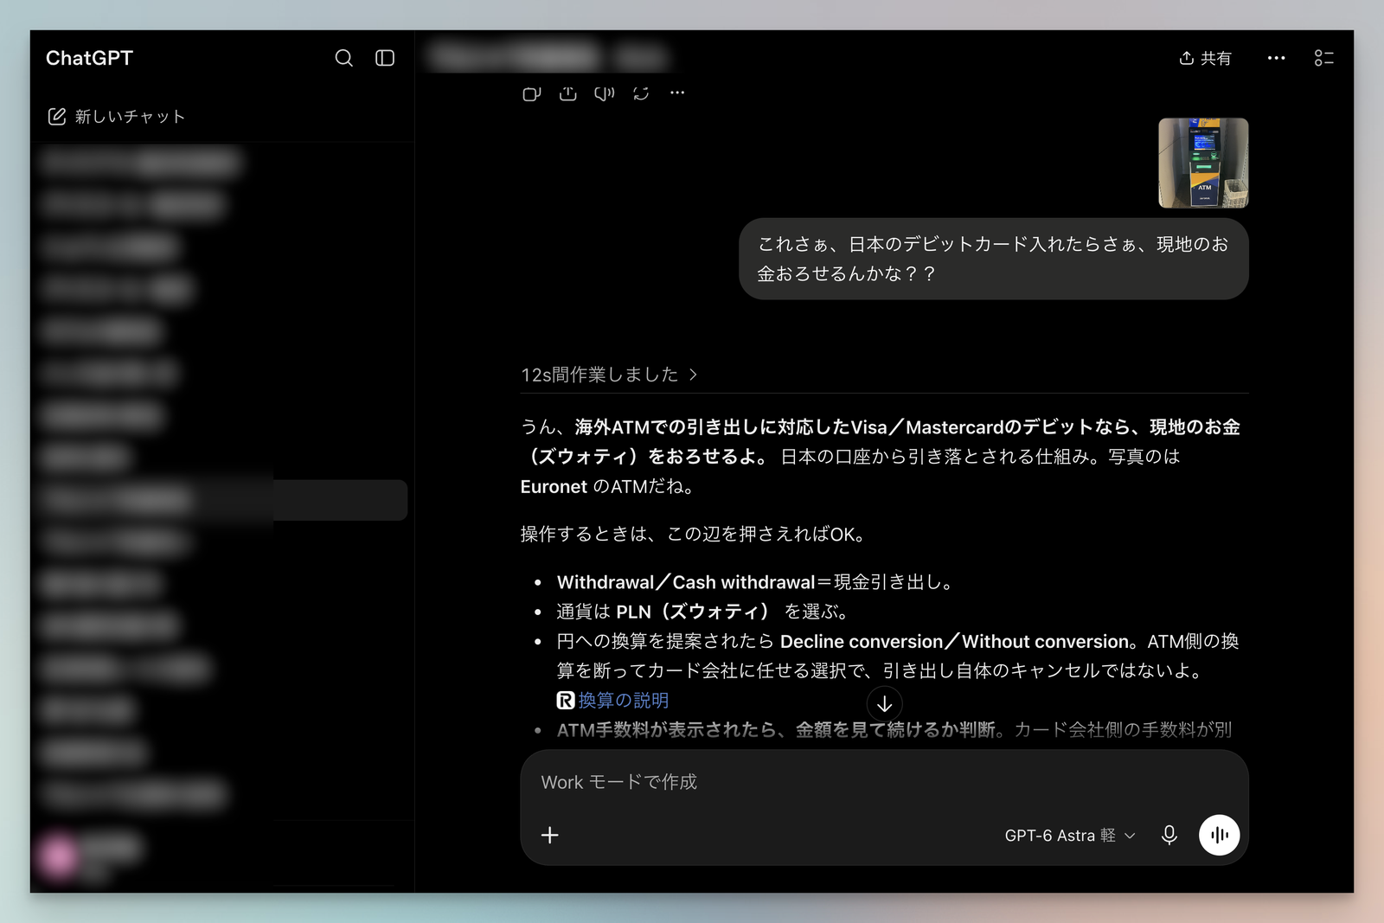Click the line 操作するときは、この辺を押さえればOK。
Viewport: 1384px width, 923px height.
tap(693, 535)
